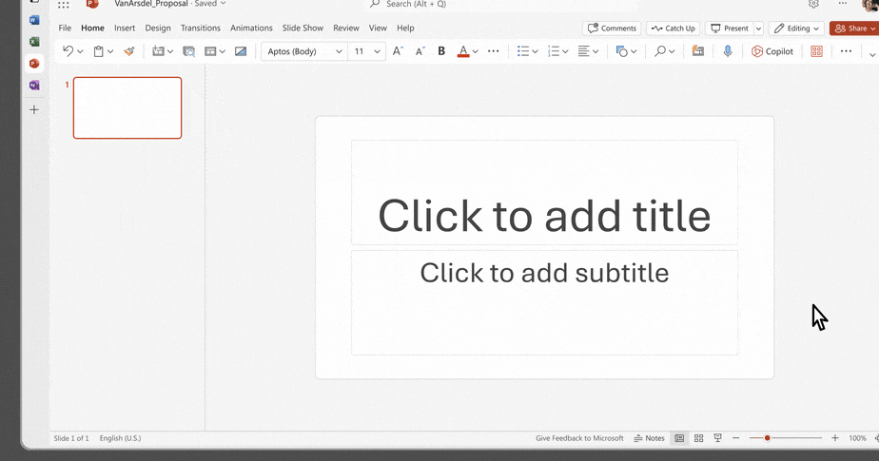This screenshot has height=461, width=879.
Task: Click the zoom slider handle
Action: point(767,438)
